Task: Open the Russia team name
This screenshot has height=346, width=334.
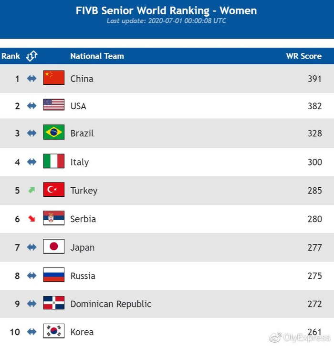Action: pos(83,275)
